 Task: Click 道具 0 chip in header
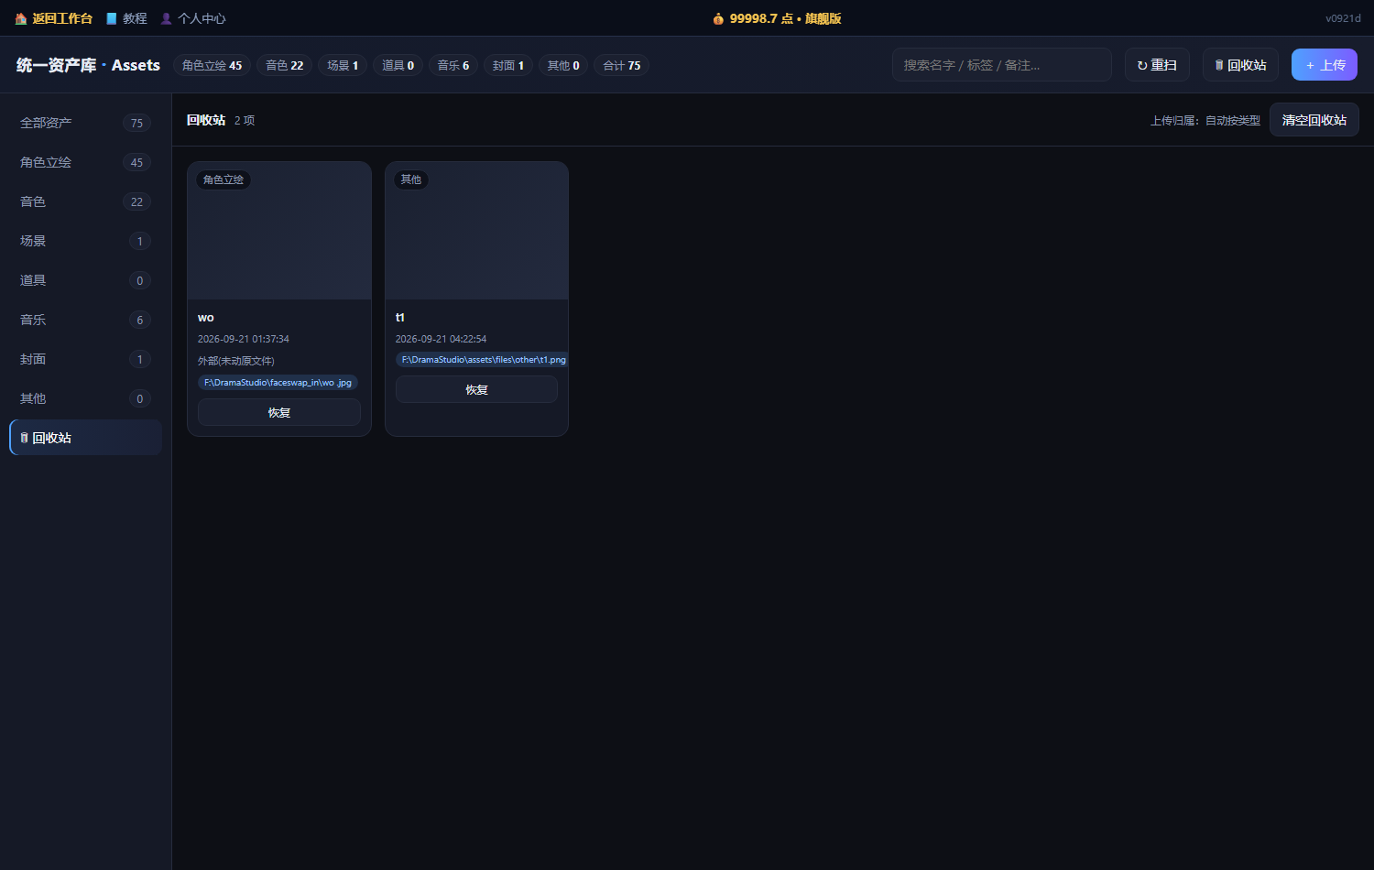coord(398,65)
